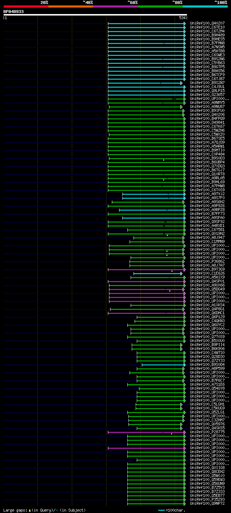Open hit UniRef100_Q40206

point(207,114)
